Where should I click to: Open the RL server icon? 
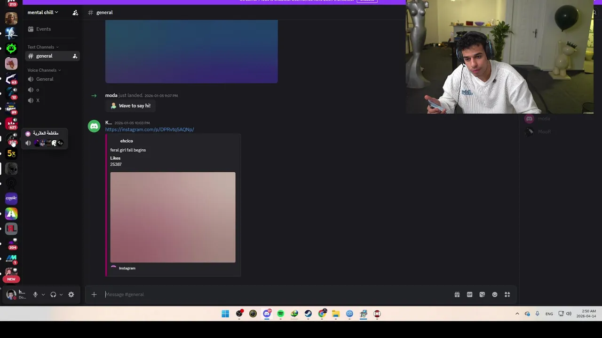11,229
